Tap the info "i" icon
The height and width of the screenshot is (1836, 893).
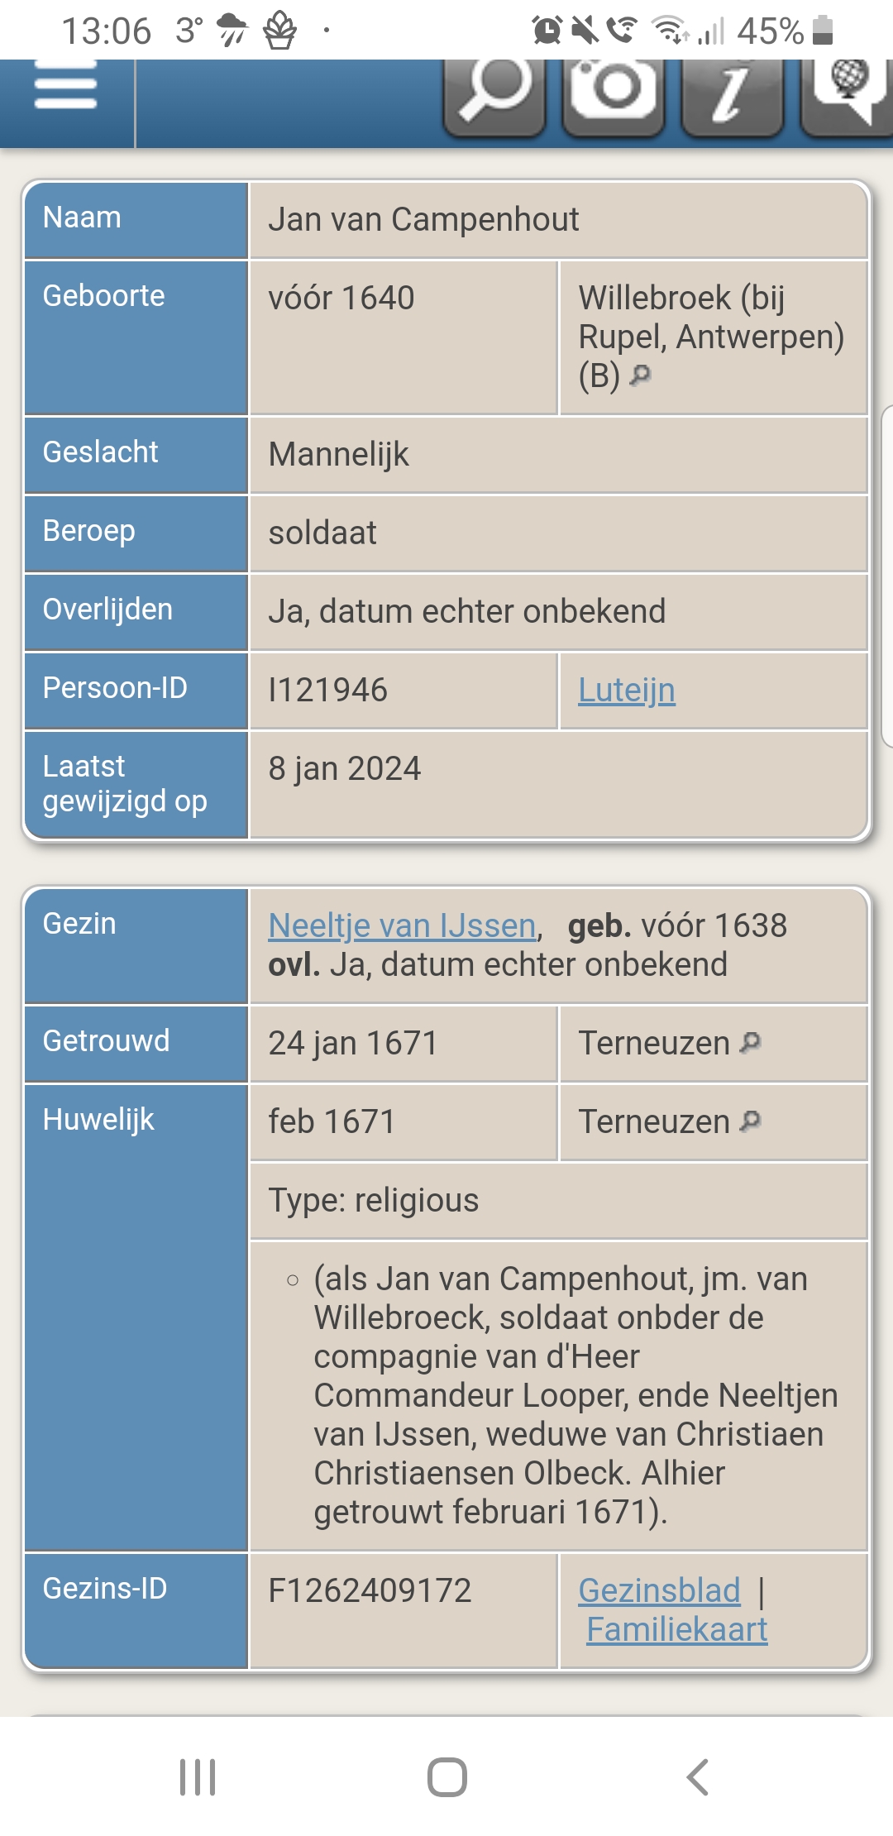pyautogui.click(x=732, y=91)
